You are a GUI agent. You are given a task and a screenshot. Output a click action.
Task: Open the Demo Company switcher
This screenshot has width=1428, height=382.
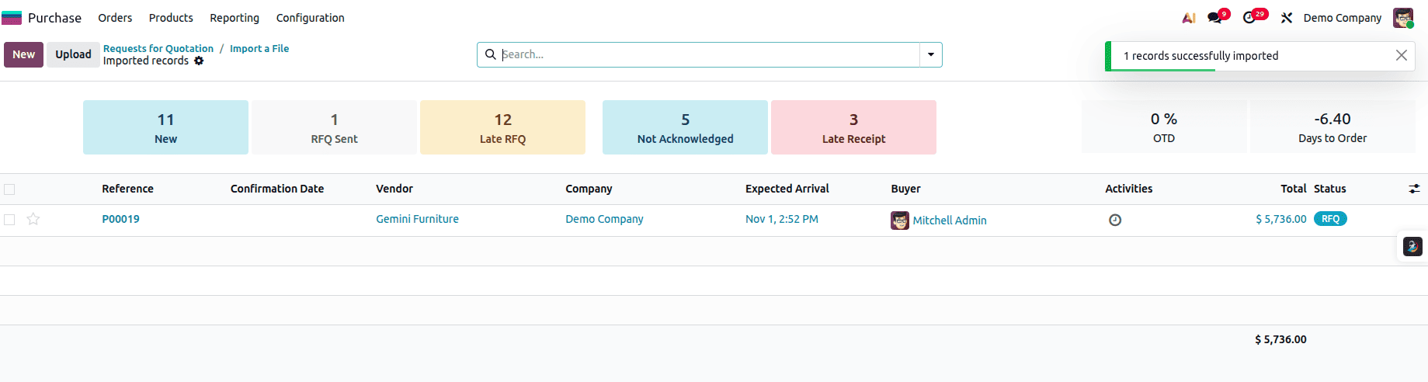[1342, 18]
